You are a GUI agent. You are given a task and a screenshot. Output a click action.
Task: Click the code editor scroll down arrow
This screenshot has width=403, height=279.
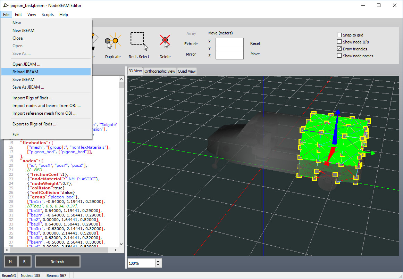coord(121,244)
